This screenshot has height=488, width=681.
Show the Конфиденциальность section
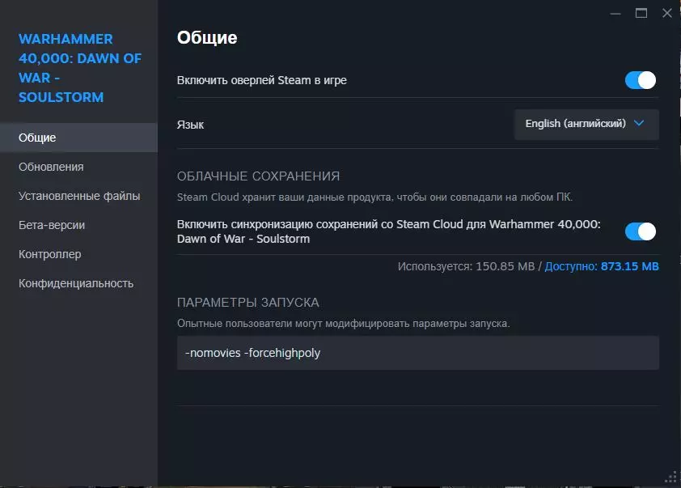[76, 283]
